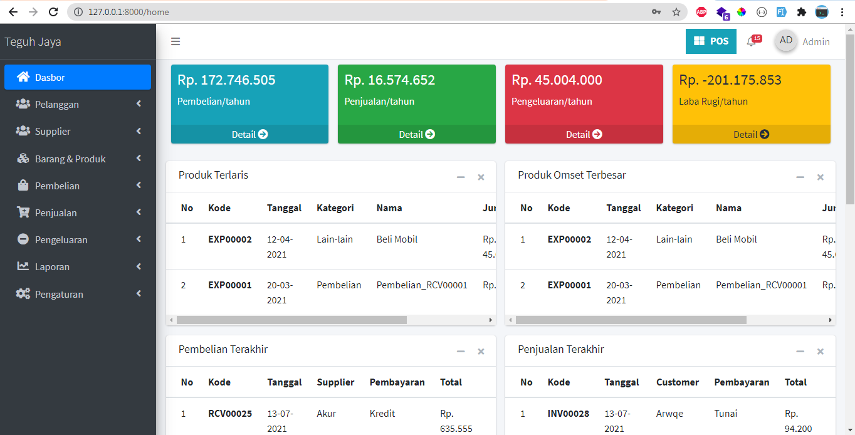Toggle the sidebar hamburger menu
Screen dimensions: 855x435
click(x=176, y=41)
